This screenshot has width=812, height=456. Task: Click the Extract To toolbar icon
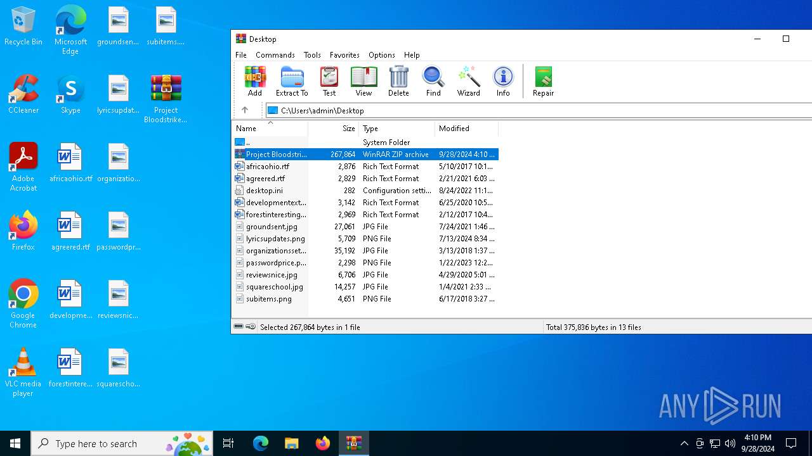[292, 81]
